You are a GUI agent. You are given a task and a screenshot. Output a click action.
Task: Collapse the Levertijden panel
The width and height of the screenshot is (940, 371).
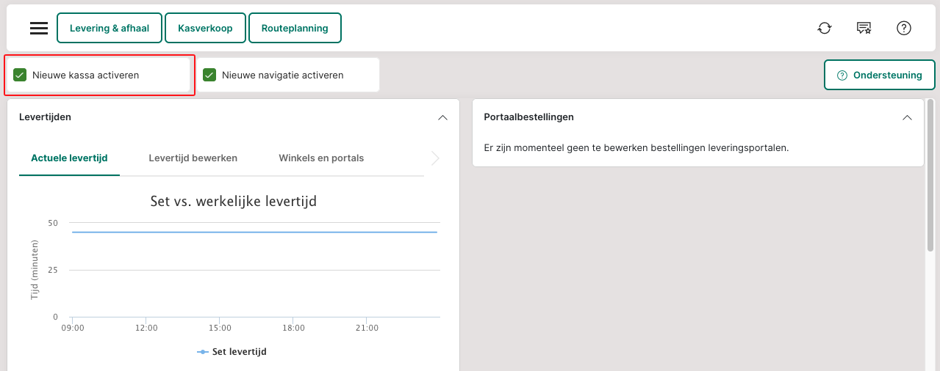click(x=442, y=117)
